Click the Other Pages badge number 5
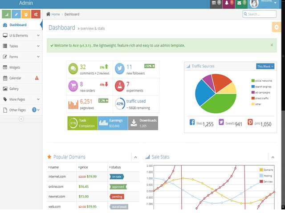285x213 pixels. click(x=34, y=110)
